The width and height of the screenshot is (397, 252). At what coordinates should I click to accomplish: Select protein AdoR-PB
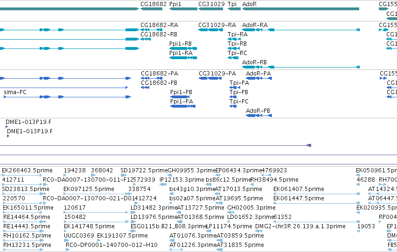coord(259,116)
